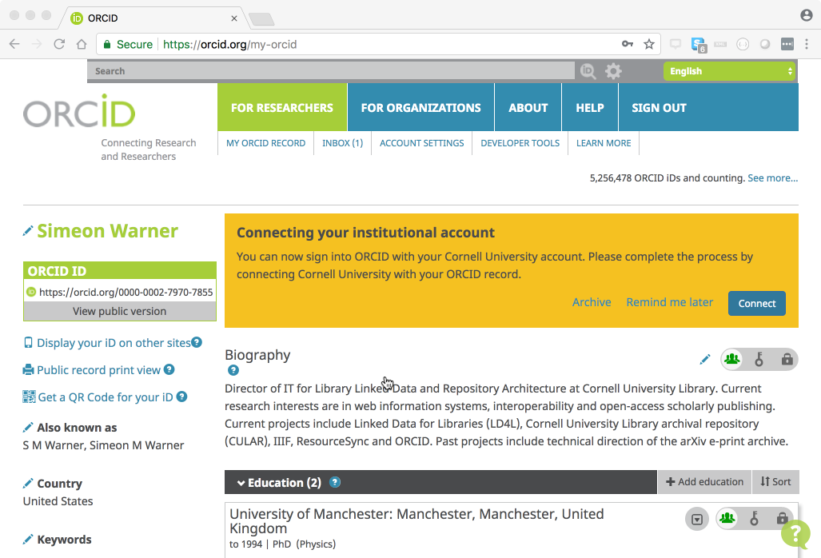
Task: Set Biography visibility to trusted parties key
Action: click(759, 359)
